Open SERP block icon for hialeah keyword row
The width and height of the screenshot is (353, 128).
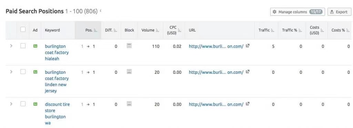tap(129, 46)
